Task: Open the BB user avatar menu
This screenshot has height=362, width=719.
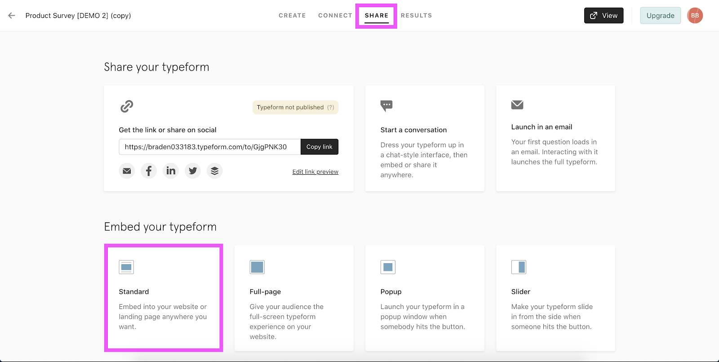Action: [695, 15]
